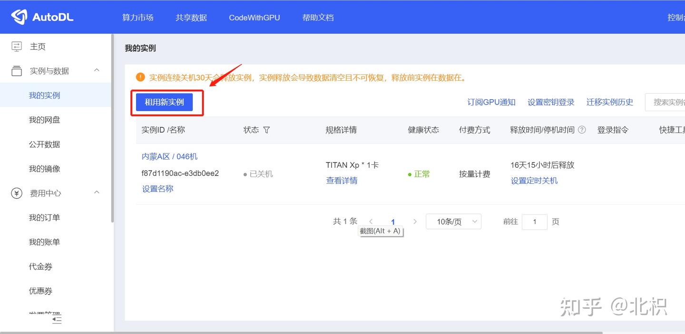Click the next page arrow in pagination
The width and height of the screenshot is (685, 334).
tap(415, 221)
